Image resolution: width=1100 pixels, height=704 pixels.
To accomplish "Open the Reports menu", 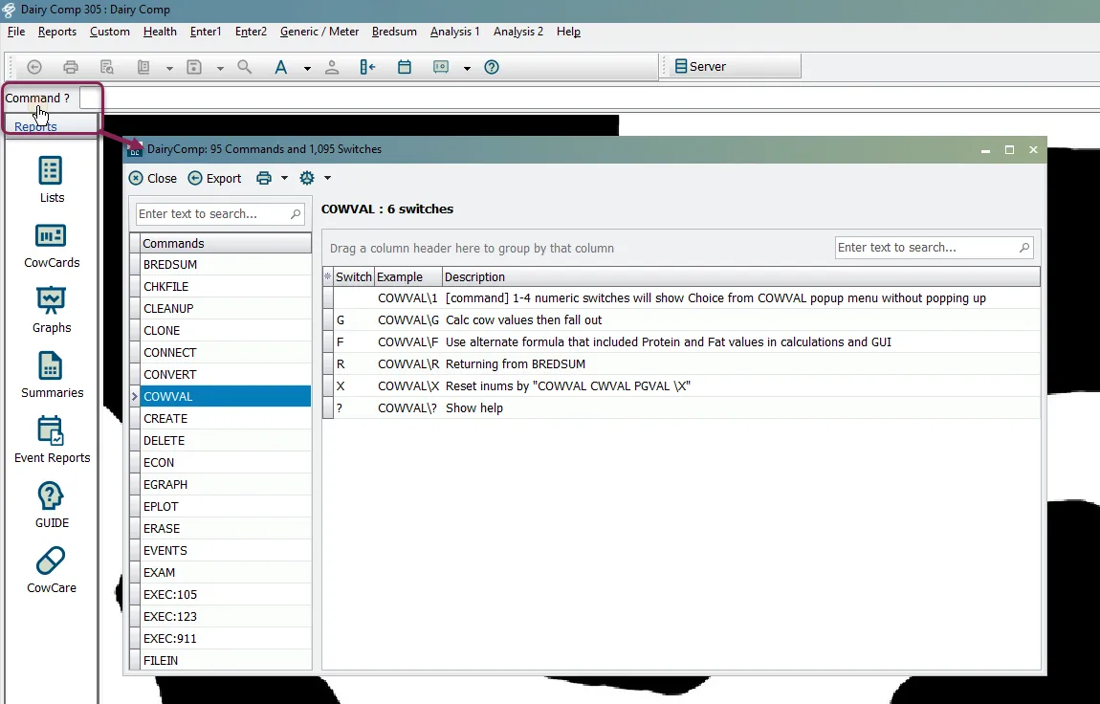I will pos(56,32).
